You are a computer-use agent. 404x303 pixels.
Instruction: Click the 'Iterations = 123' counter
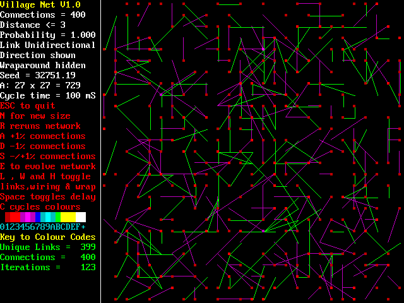pos(48,267)
